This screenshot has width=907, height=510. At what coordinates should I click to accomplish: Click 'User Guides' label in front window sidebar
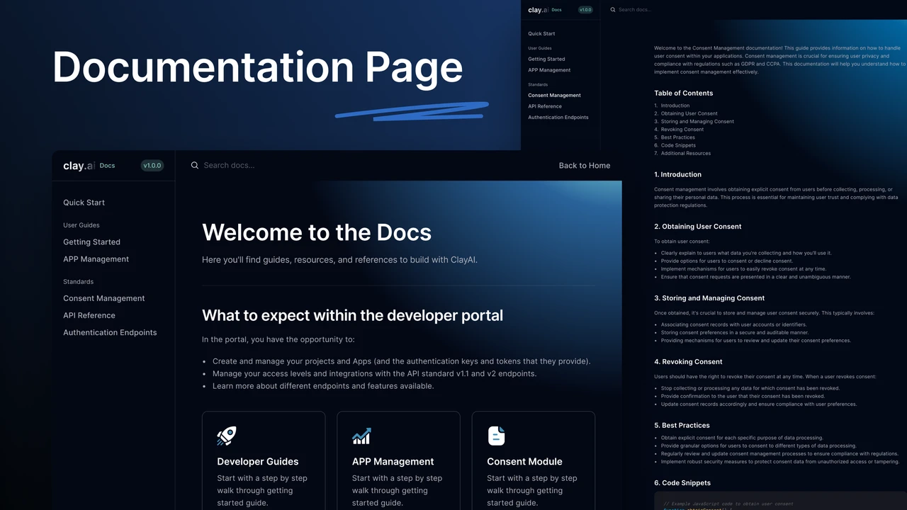point(81,225)
